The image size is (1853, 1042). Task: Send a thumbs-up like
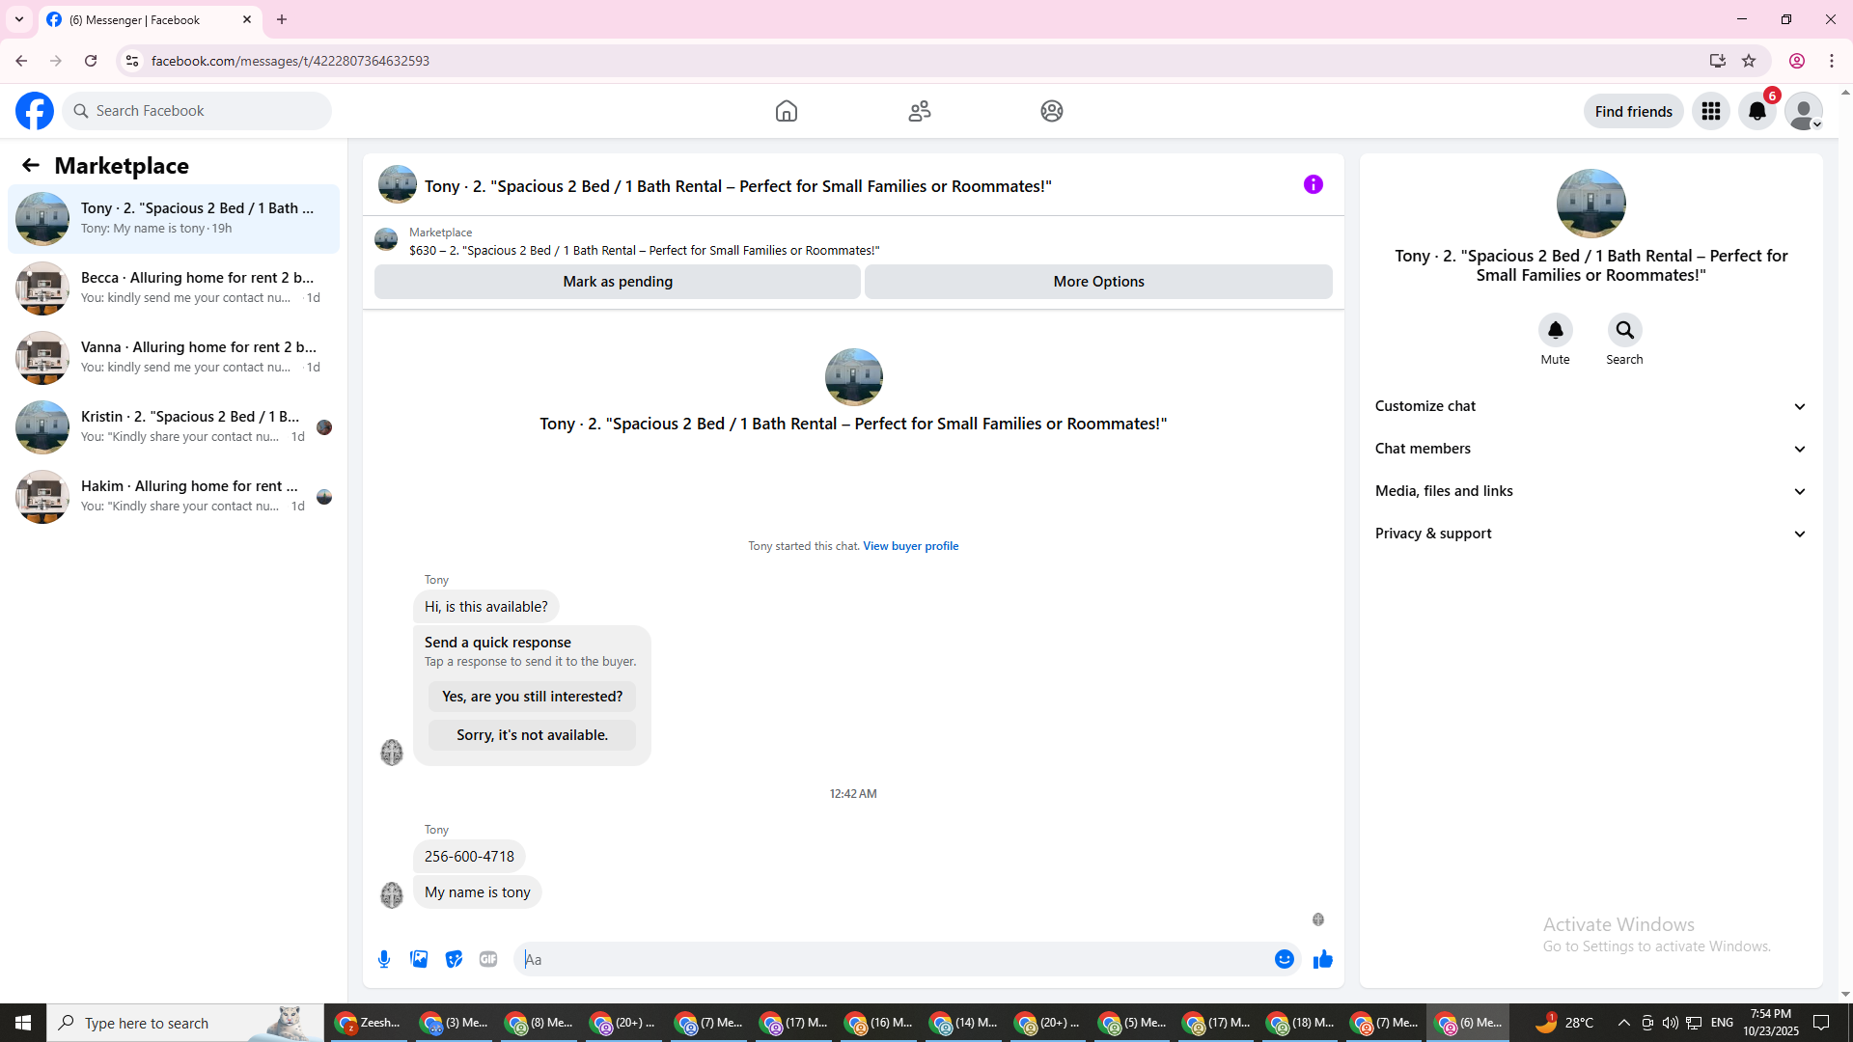click(x=1322, y=959)
